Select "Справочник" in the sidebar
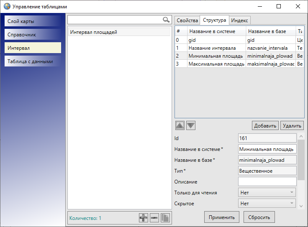 33,35
